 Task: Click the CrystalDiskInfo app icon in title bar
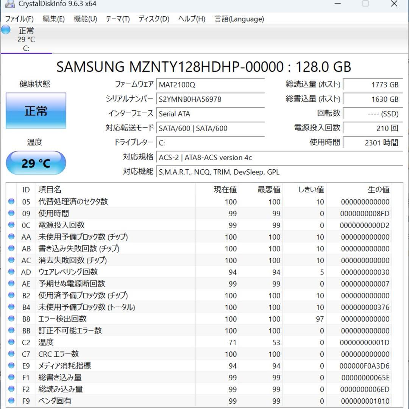tap(10, 4)
